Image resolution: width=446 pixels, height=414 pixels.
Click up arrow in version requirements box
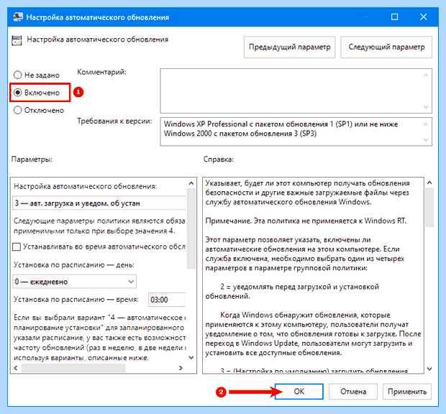coord(426,124)
